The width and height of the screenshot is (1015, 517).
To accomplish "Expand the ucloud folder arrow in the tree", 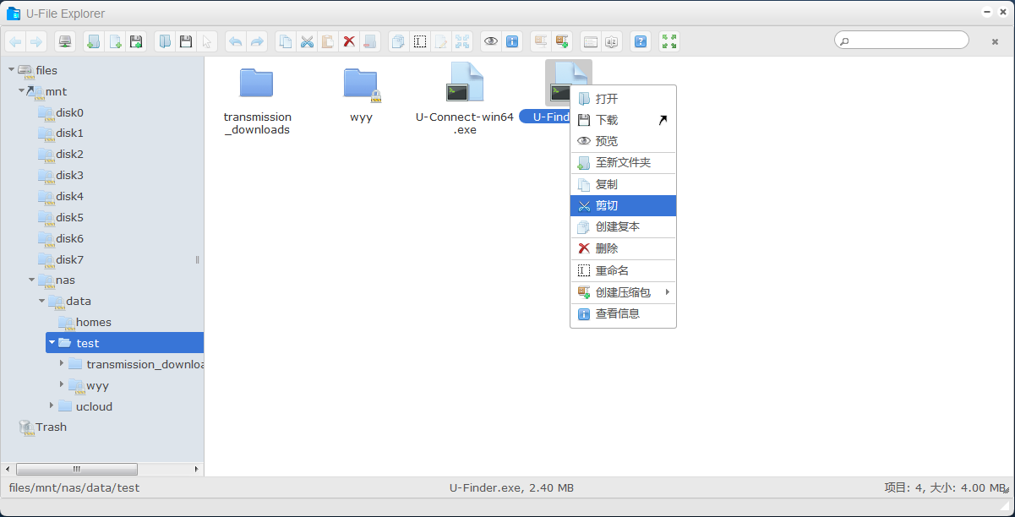I will pyautogui.click(x=52, y=406).
